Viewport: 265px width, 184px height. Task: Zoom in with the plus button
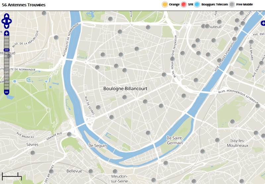tap(7, 33)
